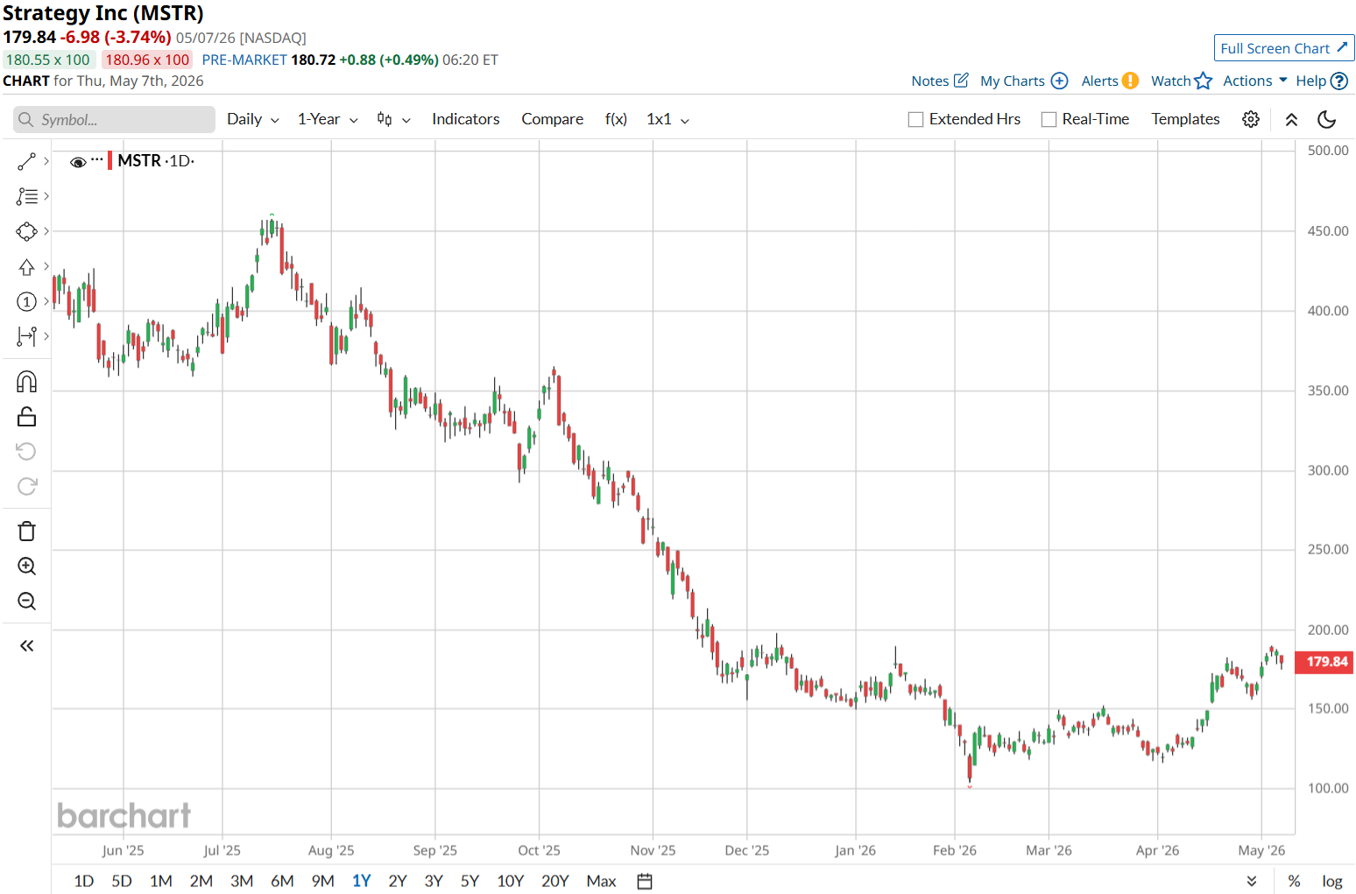1356x894 pixels.
Task: Expand bottom panel double down chevron
Action: tap(1252, 881)
